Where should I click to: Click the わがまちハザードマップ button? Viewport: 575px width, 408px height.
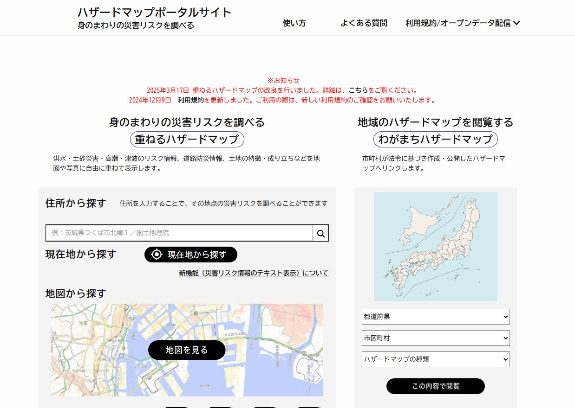click(x=435, y=139)
